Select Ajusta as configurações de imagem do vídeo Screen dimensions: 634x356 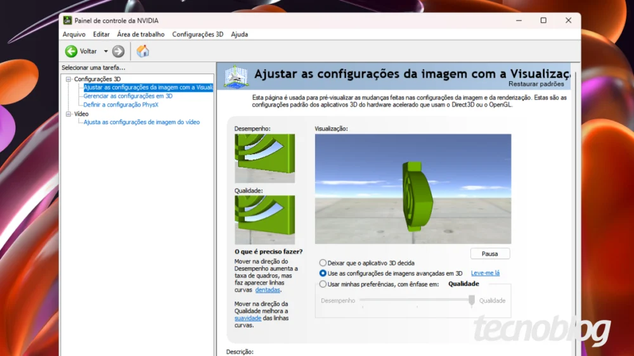pyautogui.click(x=141, y=122)
